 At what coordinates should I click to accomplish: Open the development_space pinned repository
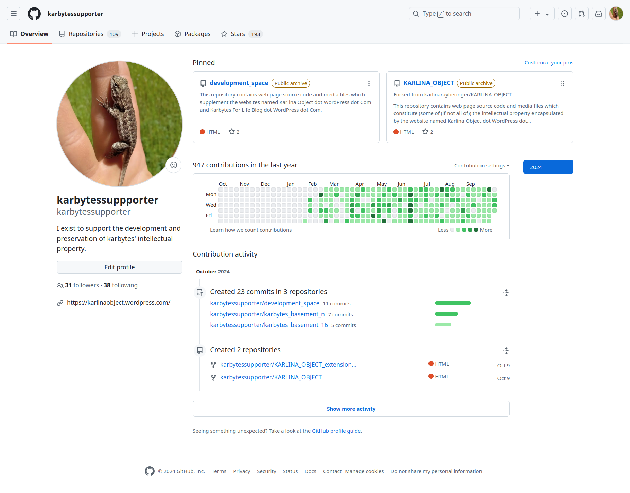coord(239,83)
